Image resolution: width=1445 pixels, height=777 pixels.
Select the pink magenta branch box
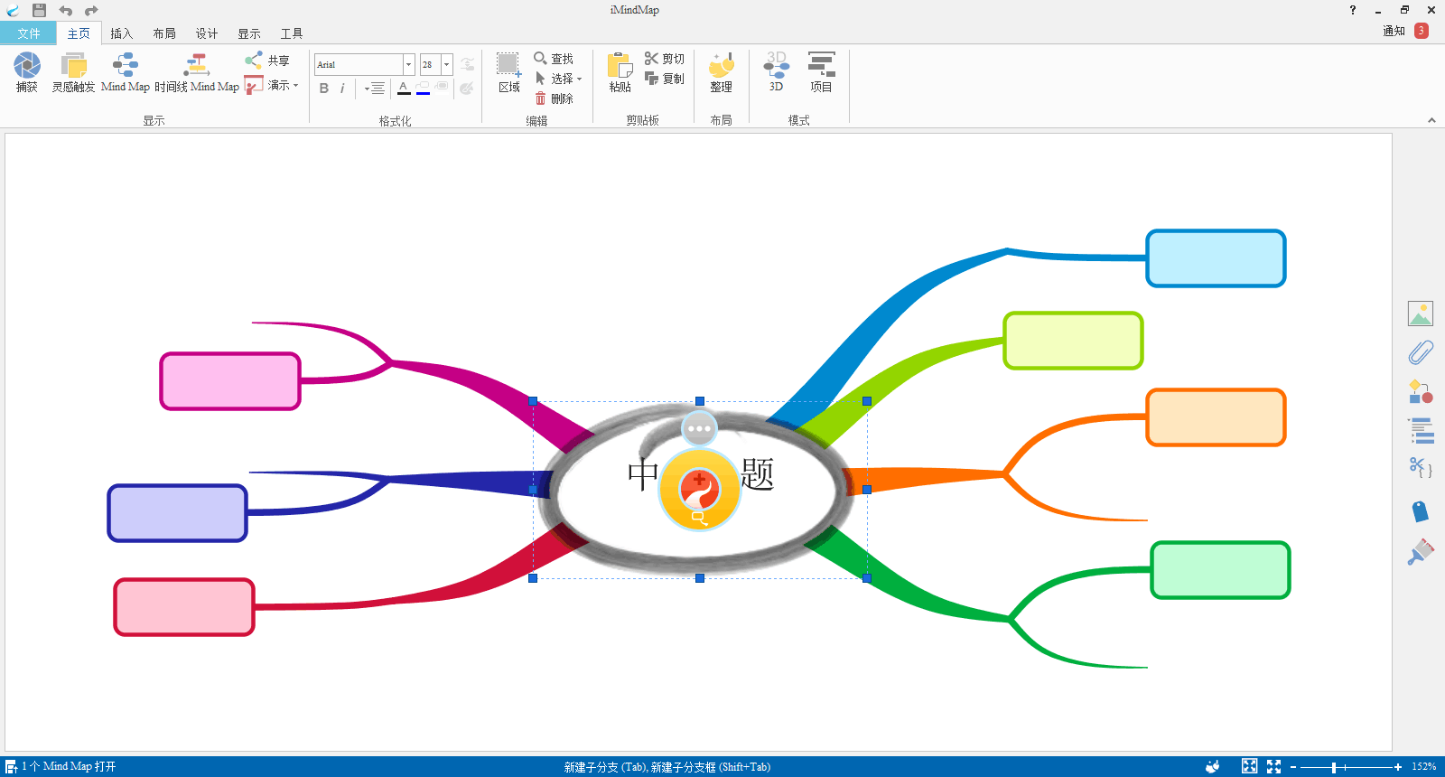click(x=230, y=381)
